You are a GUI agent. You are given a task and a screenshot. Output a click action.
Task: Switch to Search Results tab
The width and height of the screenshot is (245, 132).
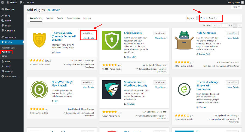pyautogui.click(x=36, y=18)
